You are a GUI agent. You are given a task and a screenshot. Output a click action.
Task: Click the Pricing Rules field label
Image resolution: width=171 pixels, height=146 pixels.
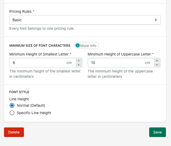[20, 11]
